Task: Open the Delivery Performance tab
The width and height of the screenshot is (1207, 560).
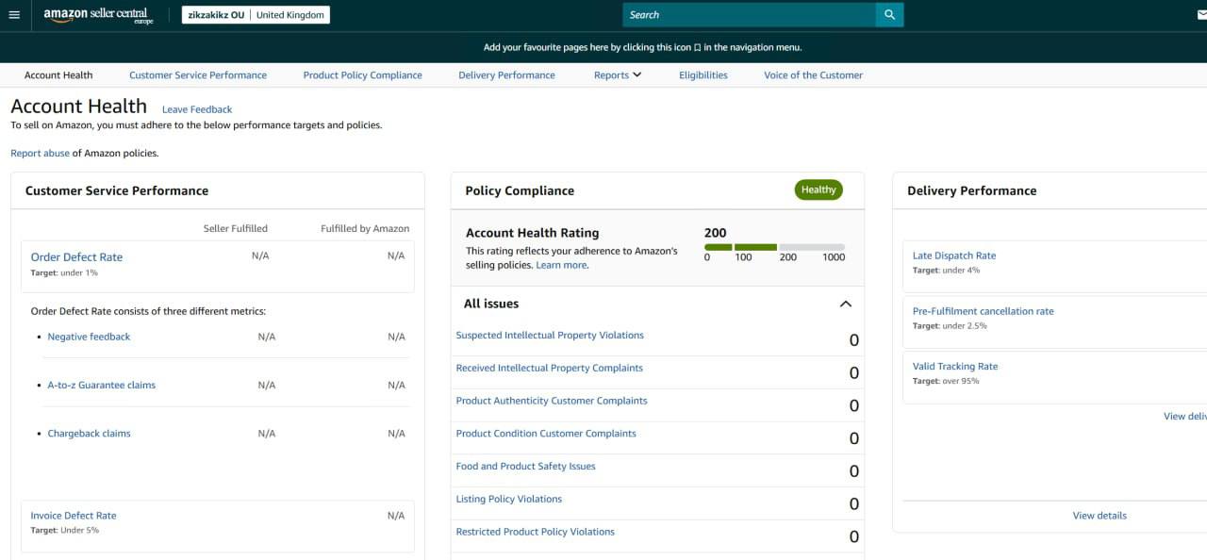Action: click(506, 75)
